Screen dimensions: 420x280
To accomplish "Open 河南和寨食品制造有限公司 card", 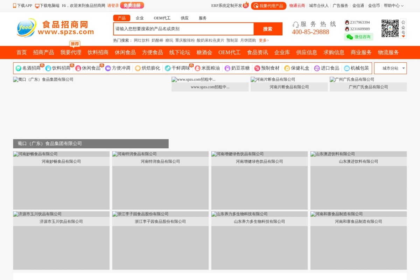I will (358, 240).
